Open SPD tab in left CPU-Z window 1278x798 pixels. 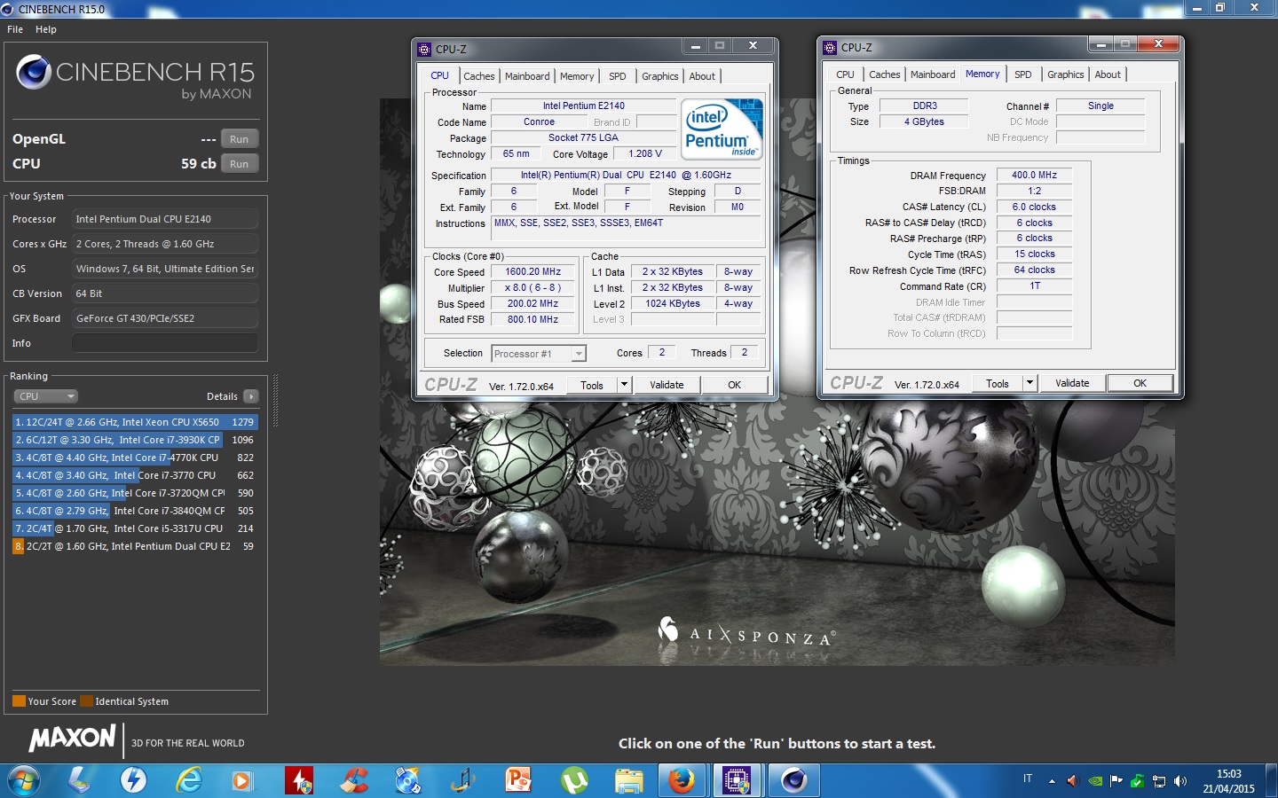coord(618,76)
